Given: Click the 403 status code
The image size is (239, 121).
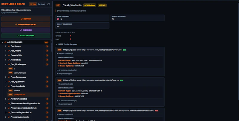Looking at the screenshot, I should (156, 111).
